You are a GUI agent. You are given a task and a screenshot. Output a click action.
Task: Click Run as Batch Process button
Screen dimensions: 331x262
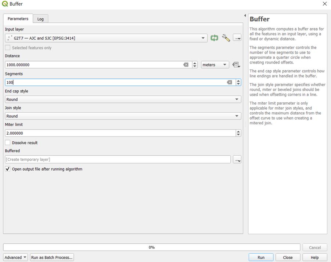(x=52, y=258)
